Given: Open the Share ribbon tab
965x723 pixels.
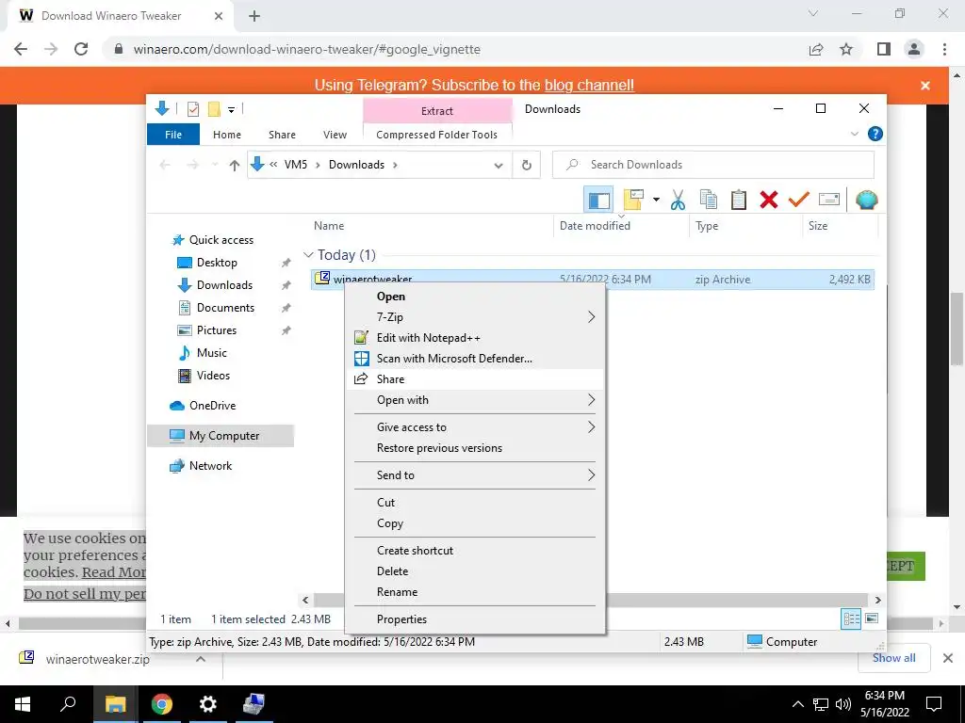Looking at the screenshot, I should tap(282, 135).
